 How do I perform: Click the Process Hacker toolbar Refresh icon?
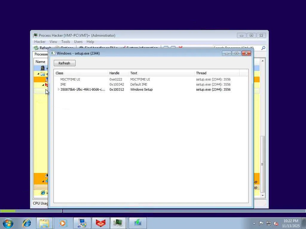tap(36, 48)
